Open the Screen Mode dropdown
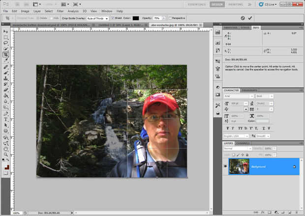305x216 pixels. 77,4
